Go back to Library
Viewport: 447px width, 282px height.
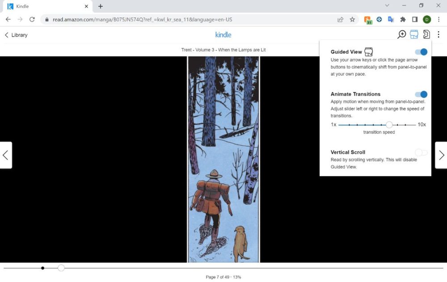[x=16, y=35]
